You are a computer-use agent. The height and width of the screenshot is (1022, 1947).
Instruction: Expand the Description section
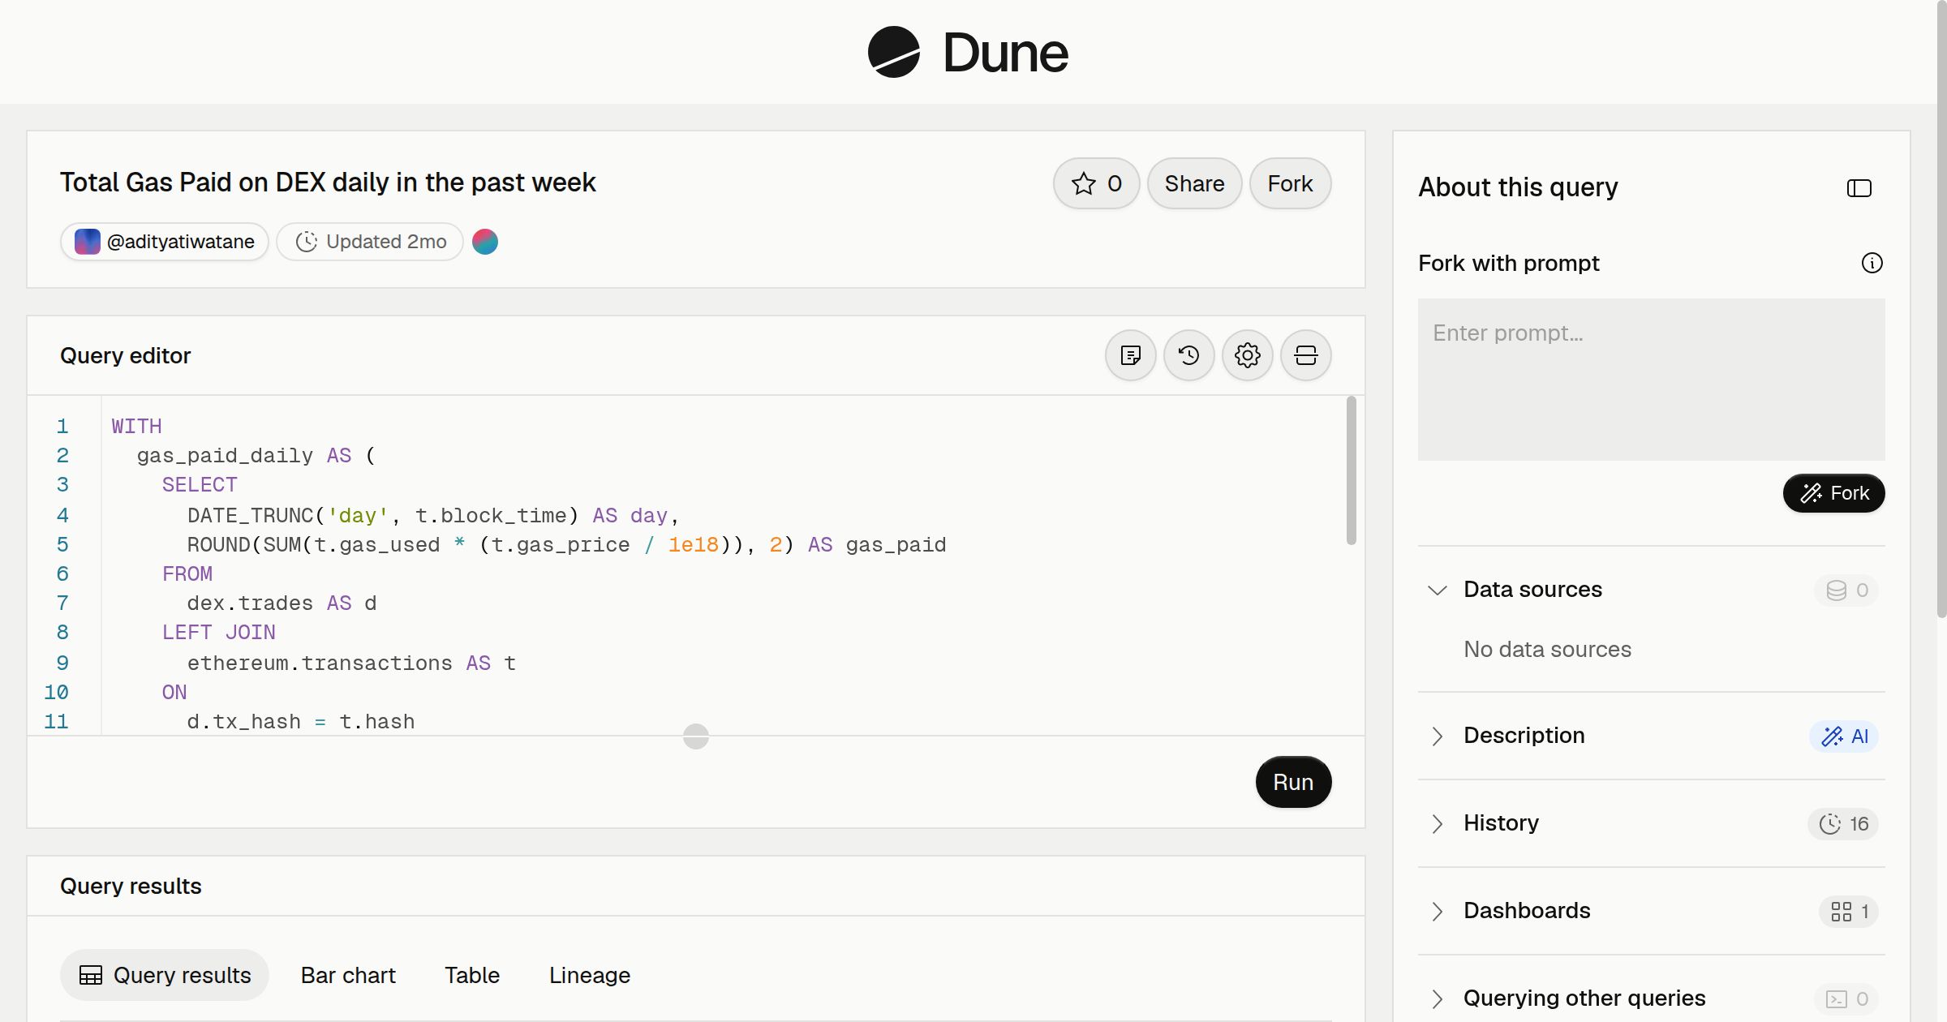tap(1438, 736)
